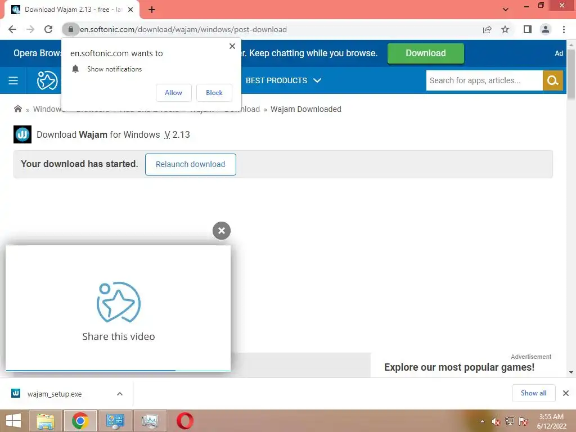Block softonic notifications

[x=214, y=93]
